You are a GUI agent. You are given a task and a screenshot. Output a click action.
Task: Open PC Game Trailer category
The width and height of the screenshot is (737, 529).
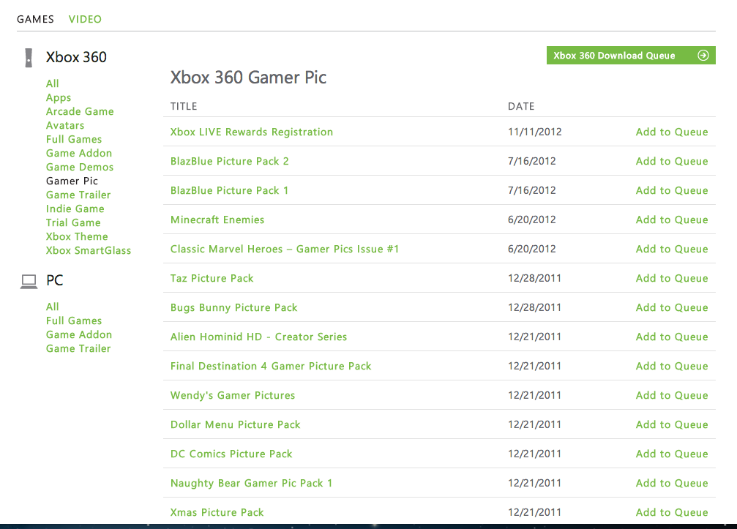click(78, 348)
